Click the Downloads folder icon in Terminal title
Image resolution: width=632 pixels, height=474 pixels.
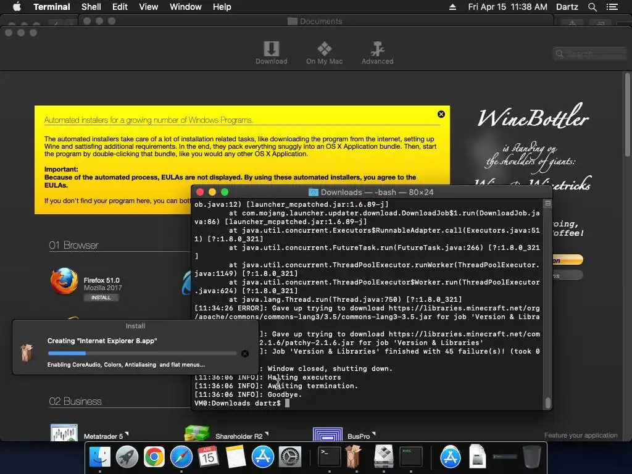pyautogui.click(x=313, y=193)
